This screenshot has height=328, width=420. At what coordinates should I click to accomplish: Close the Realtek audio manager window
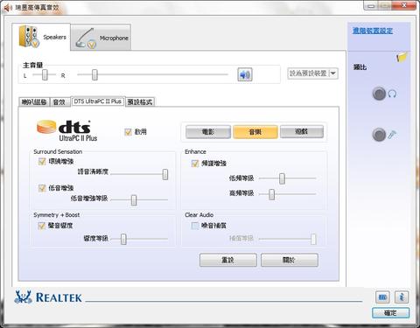[x=405, y=5]
